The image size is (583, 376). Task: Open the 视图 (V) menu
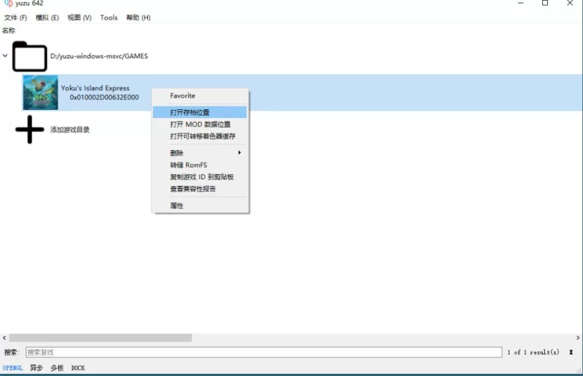point(79,17)
